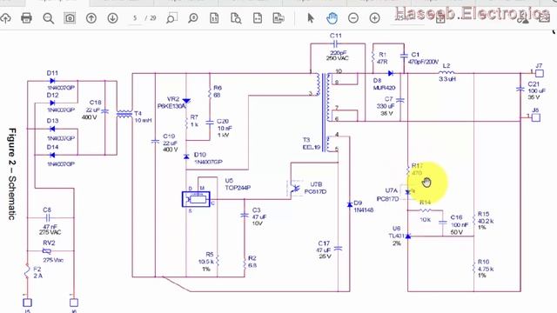Click the C16 100 nF capacitor label

459,224
